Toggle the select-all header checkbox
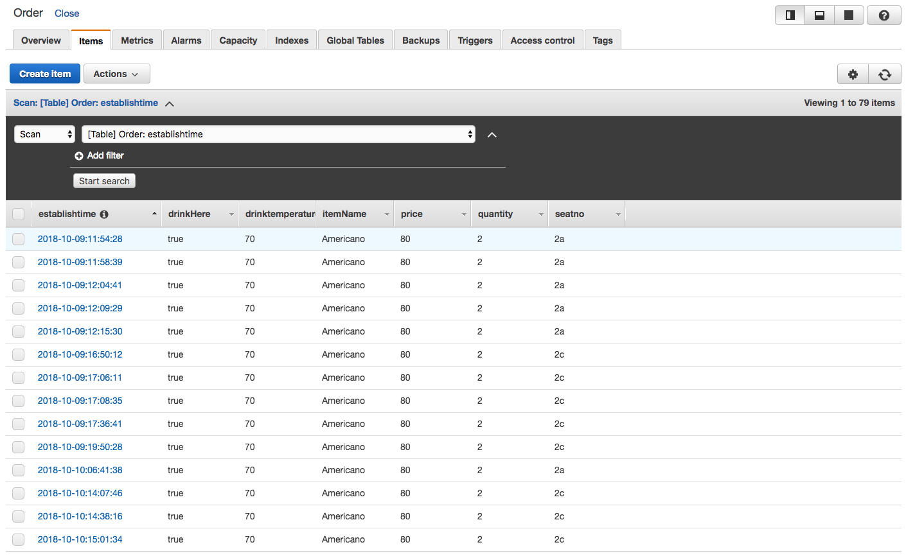The height and width of the screenshot is (556, 906). coord(19,214)
